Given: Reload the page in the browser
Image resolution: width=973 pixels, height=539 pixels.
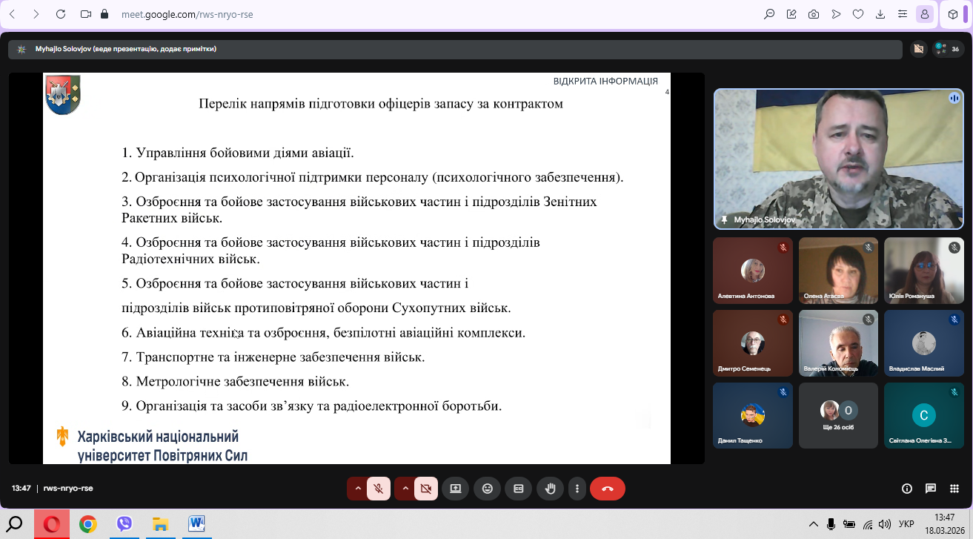Looking at the screenshot, I should (61, 14).
